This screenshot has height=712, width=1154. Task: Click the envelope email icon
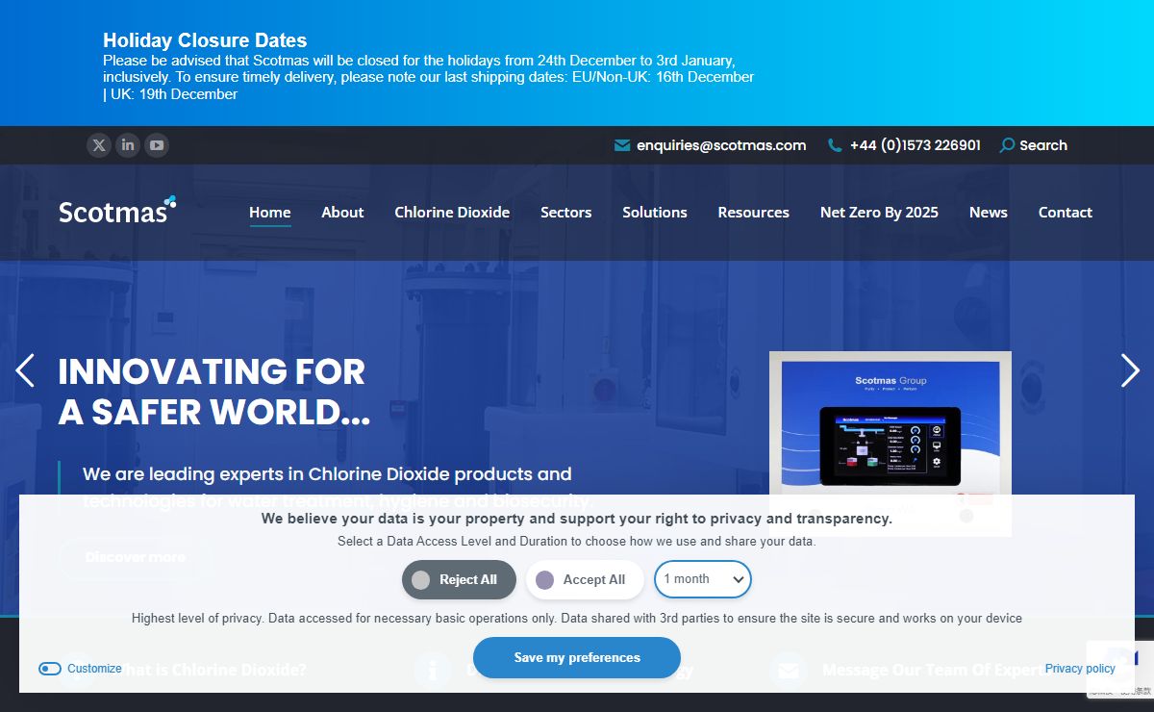click(x=622, y=145)
